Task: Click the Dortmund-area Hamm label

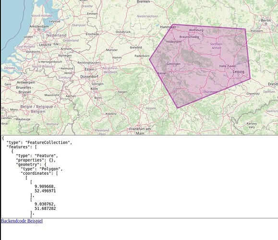Action: 117,58
